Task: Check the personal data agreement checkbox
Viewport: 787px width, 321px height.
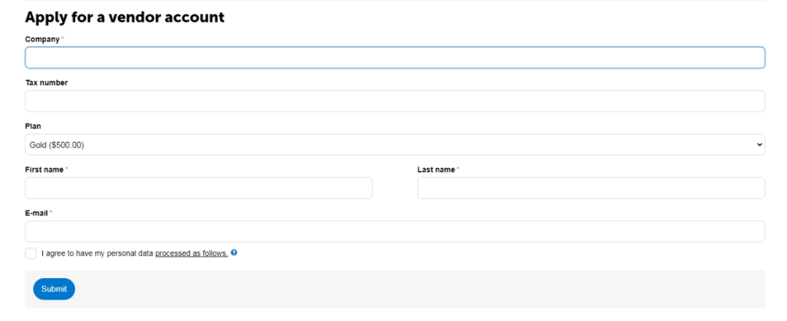Action: (31, 253)
